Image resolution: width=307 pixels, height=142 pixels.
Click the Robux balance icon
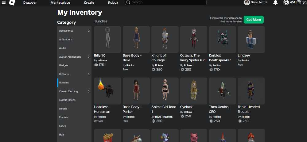tap(286, 2)
